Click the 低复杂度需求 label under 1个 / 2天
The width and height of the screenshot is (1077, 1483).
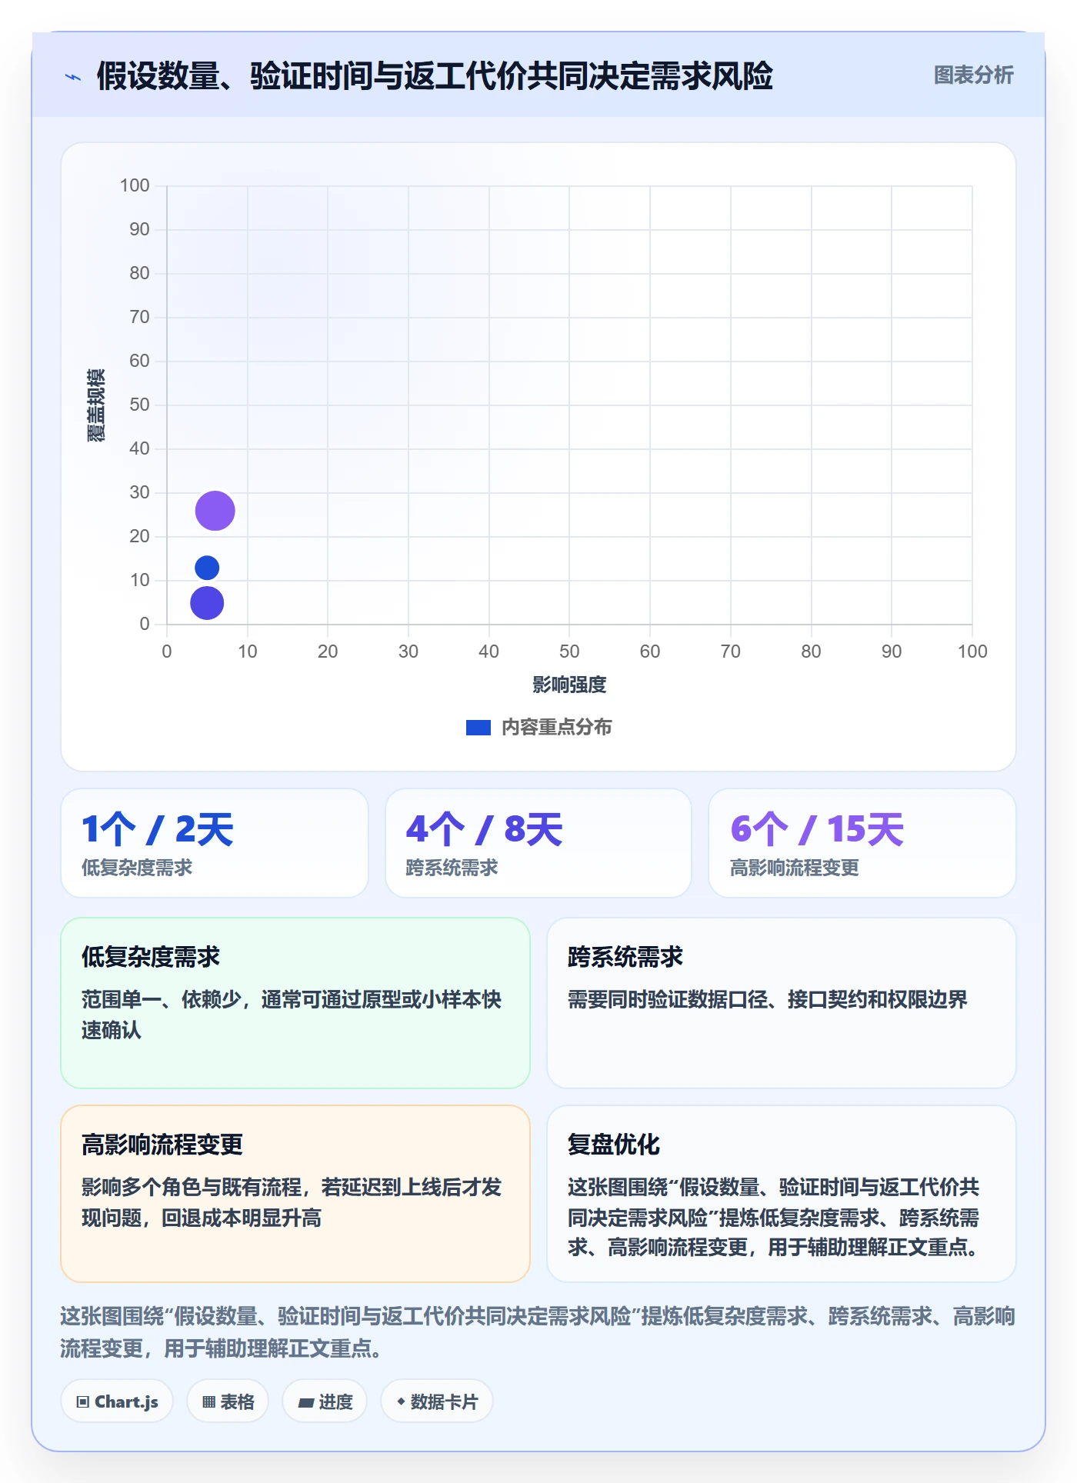pos(137,868)
